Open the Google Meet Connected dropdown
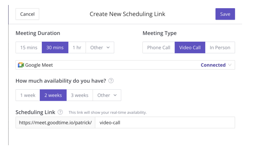The image size is (255, 149). coord(125,65)
